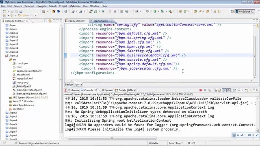This screenshot has height=146, width=260.
Task: Select MyEclipse Java perspective button
Action: pyautogui.click(x=245, y=11)
